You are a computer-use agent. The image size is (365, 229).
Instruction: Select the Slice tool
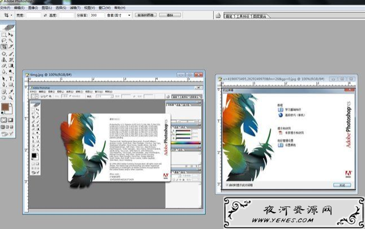11,47
